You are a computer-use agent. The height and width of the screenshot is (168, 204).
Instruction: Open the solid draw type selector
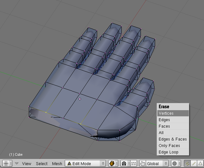click(113, 163)
